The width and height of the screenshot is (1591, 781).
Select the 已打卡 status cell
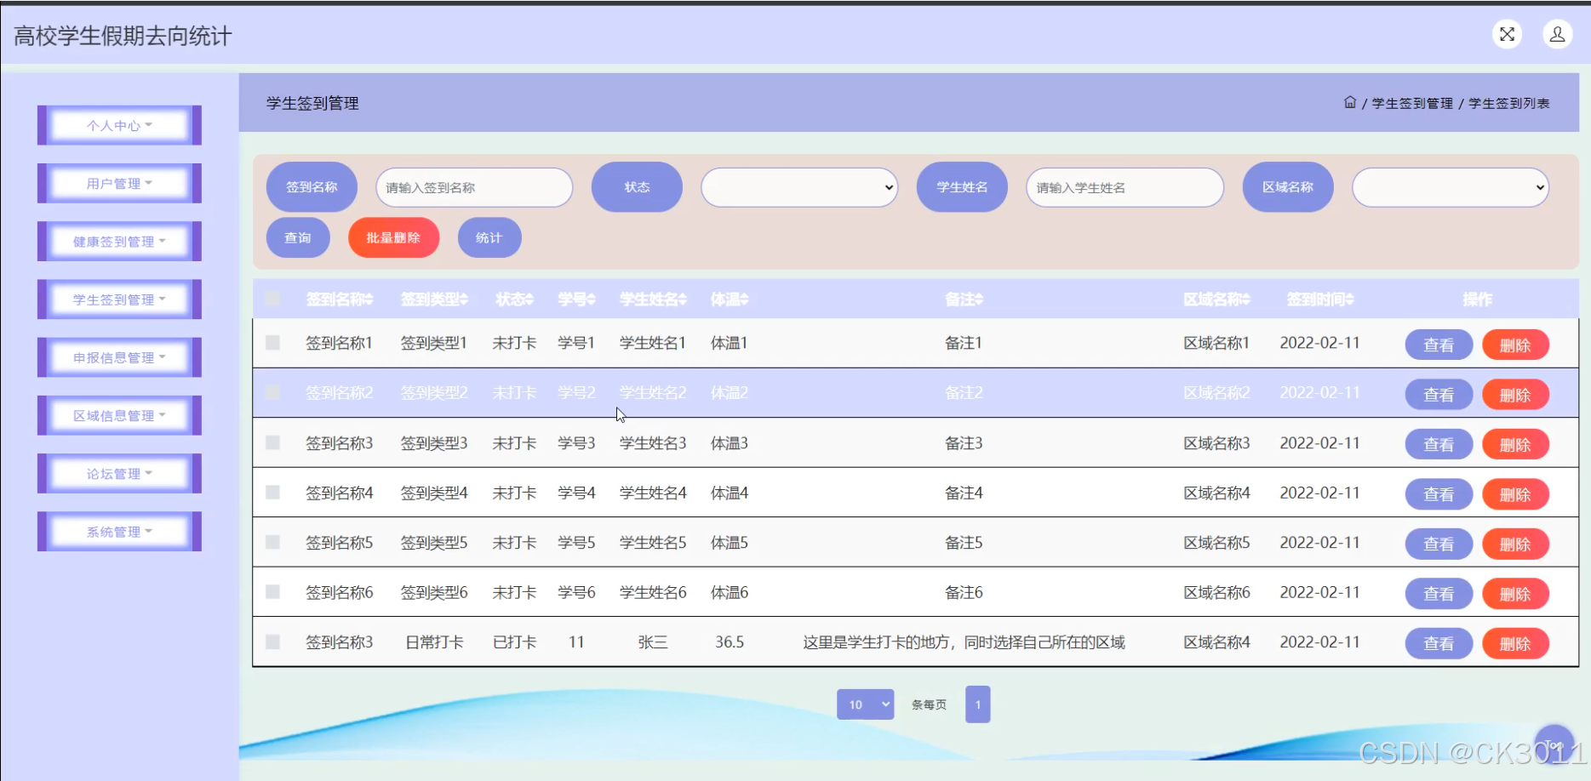pos(514,642)
